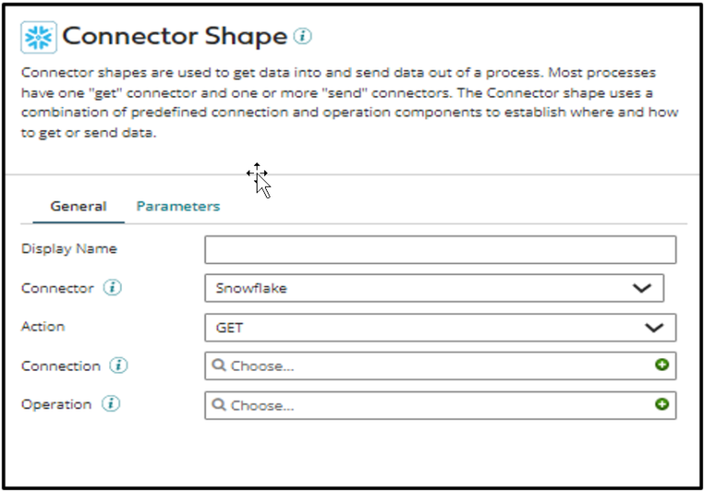Screen dimensions: 704x491
Task: Expand the Action dropdown arrow
Action: [654, 327]
